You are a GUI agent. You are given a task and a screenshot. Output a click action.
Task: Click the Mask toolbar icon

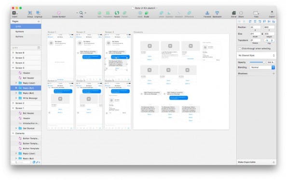point(140,13)
